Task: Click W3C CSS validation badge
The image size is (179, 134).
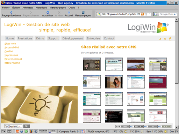Action: [x=150, y=126]
